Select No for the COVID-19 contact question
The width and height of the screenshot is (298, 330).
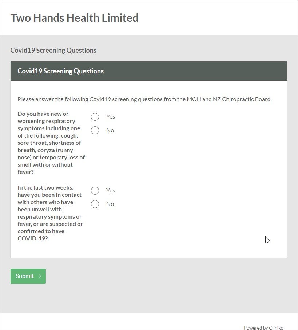coord(95,204)
